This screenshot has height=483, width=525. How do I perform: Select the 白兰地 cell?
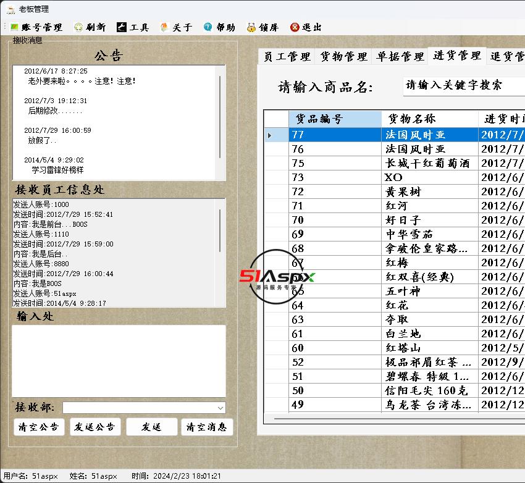pyautogui.click(x=430, y=334)
